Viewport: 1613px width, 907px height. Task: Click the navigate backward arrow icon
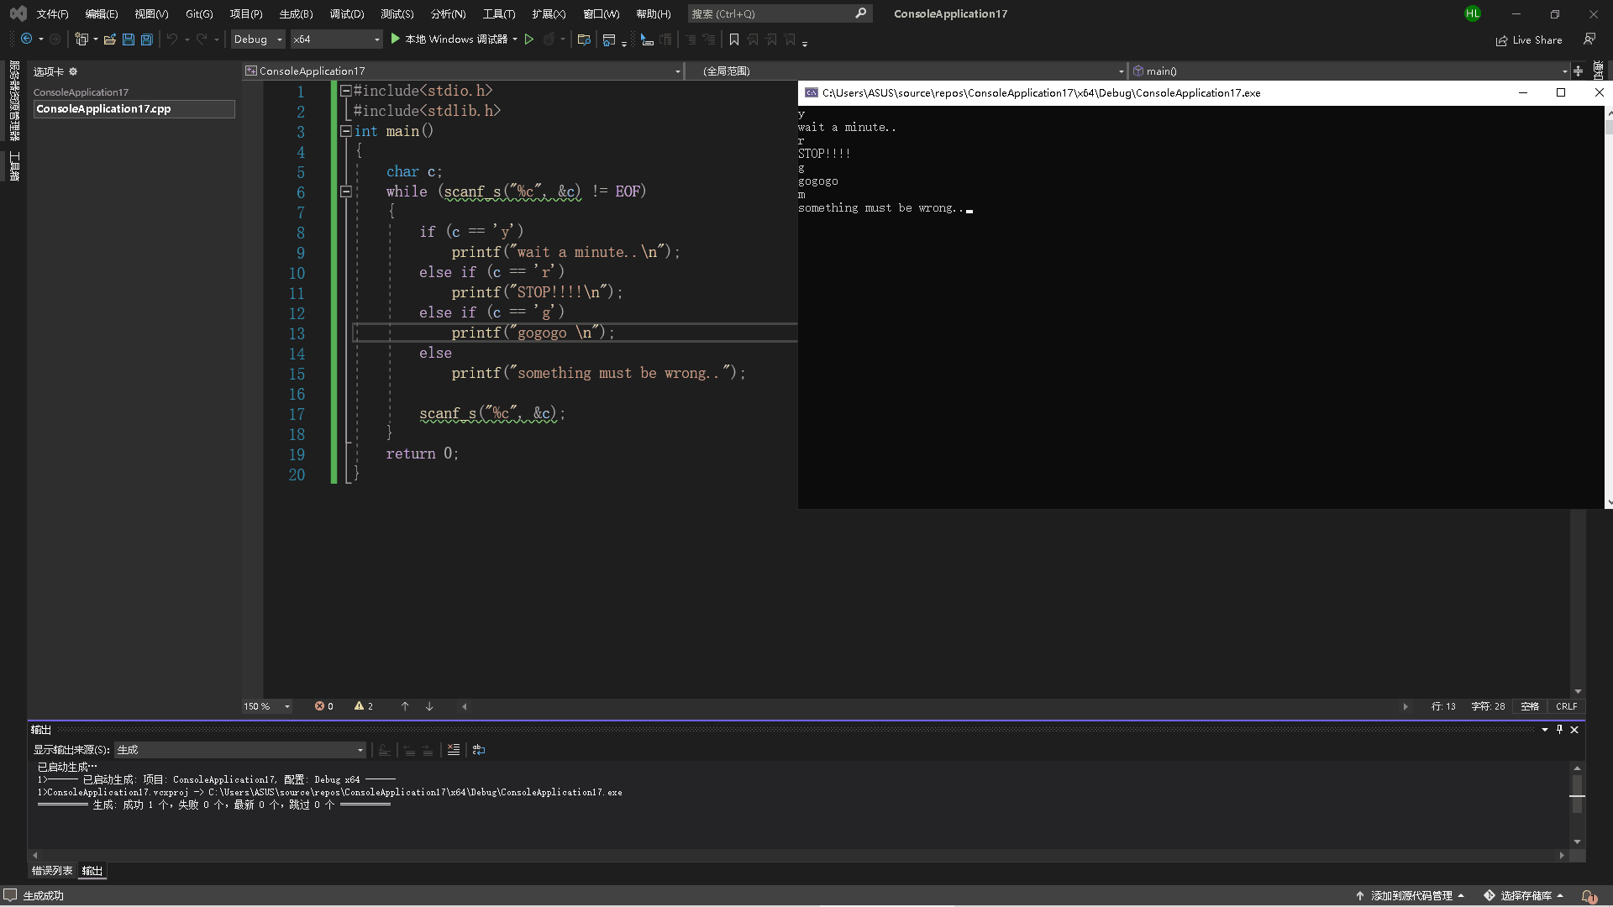coord(27,39)
